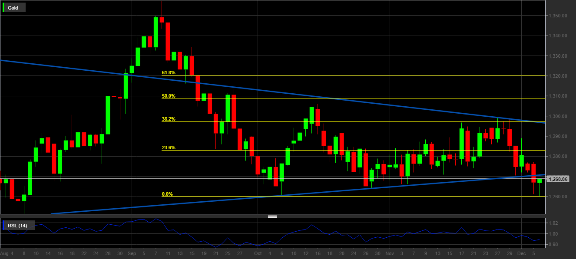
Task: Click the green Gold color swatch
Action: pyautogui.click(x=4, y=8)
